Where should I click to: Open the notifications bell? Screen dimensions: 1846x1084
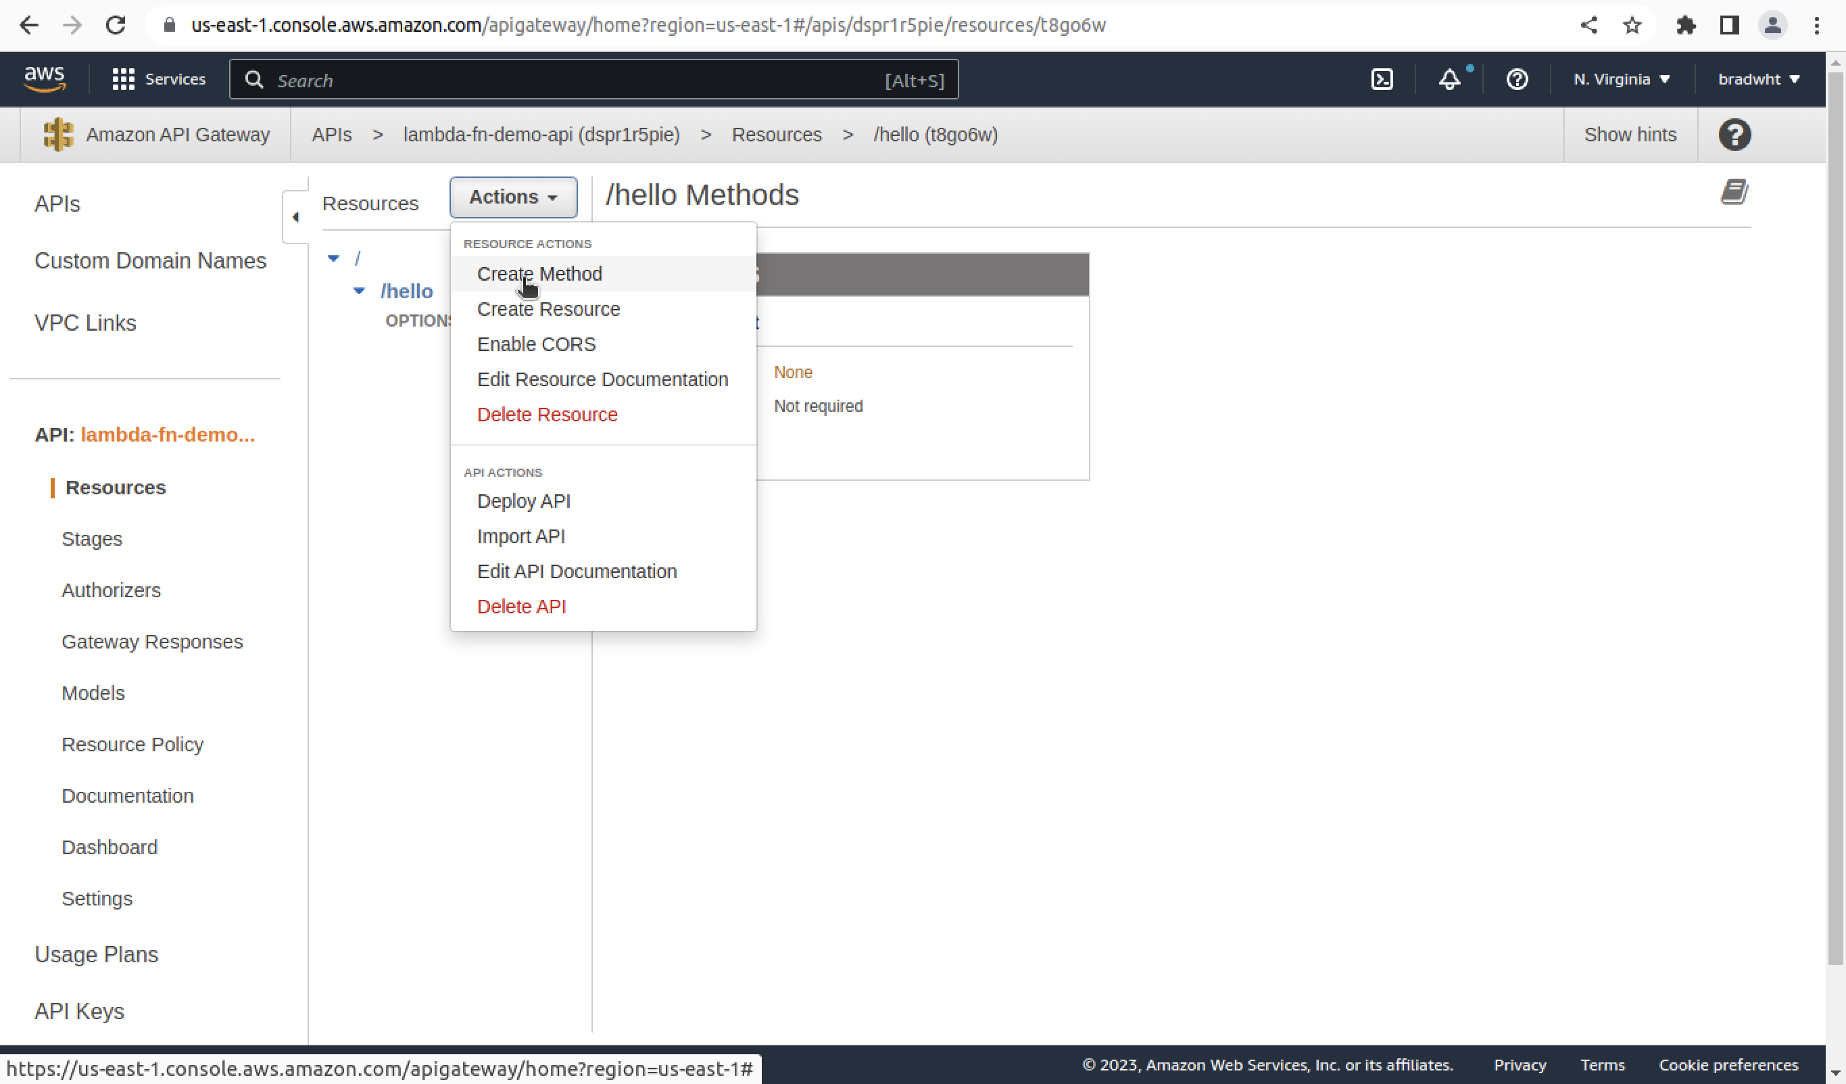coord(1449,79)
